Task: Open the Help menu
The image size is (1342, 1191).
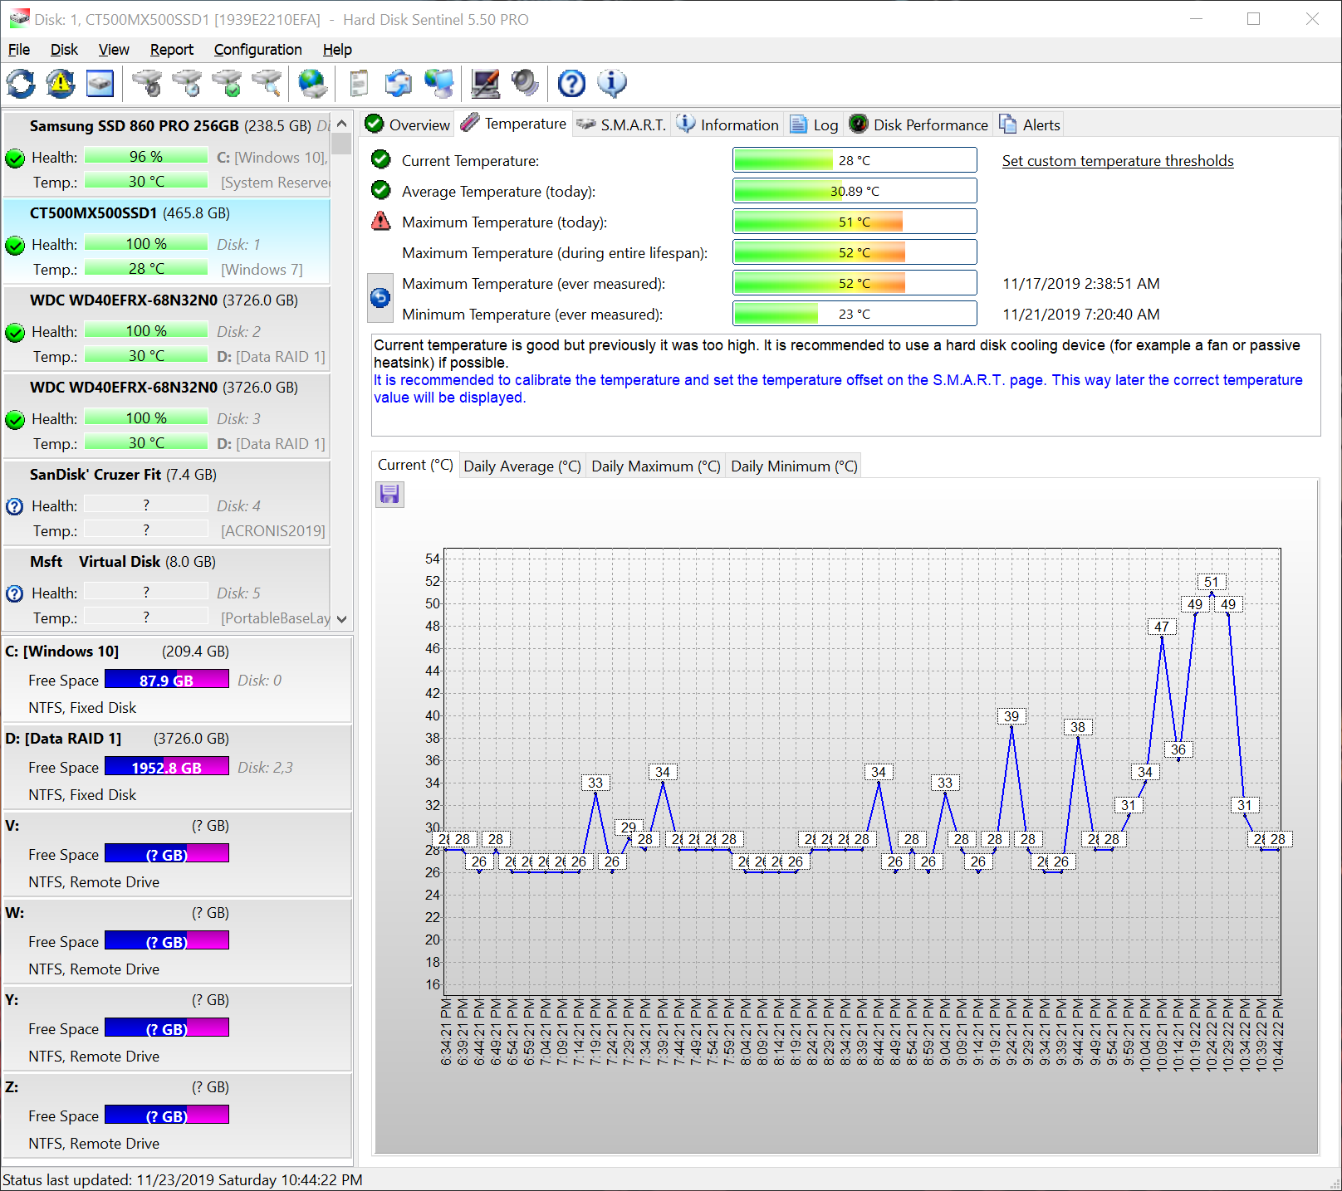Action: 337,50
